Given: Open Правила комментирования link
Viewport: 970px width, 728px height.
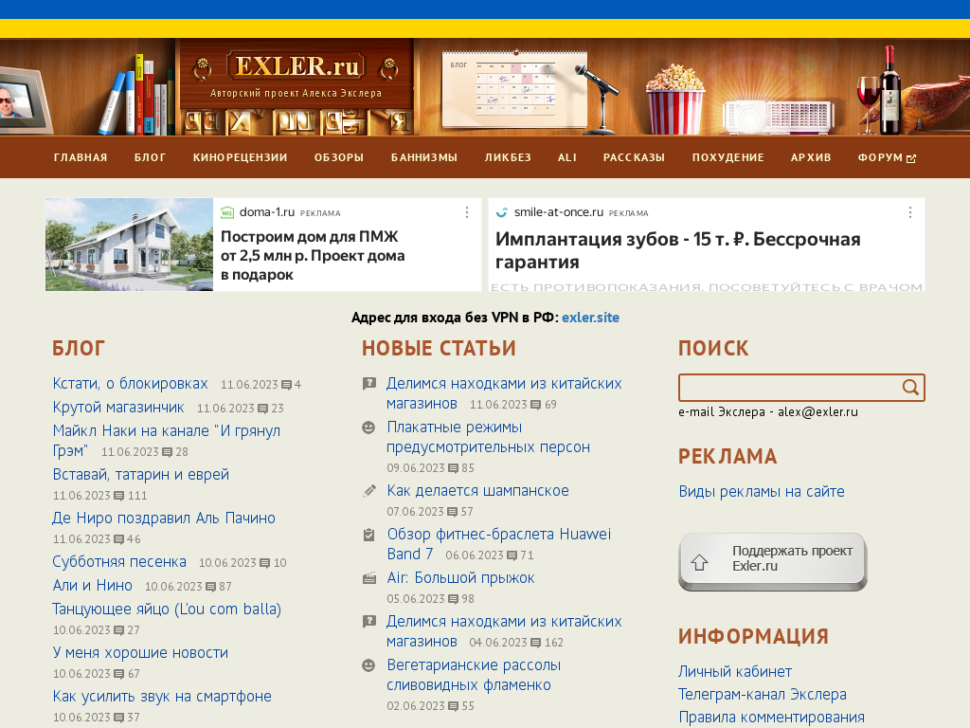Looking at the screenshot, I should (x=771, y=718).
